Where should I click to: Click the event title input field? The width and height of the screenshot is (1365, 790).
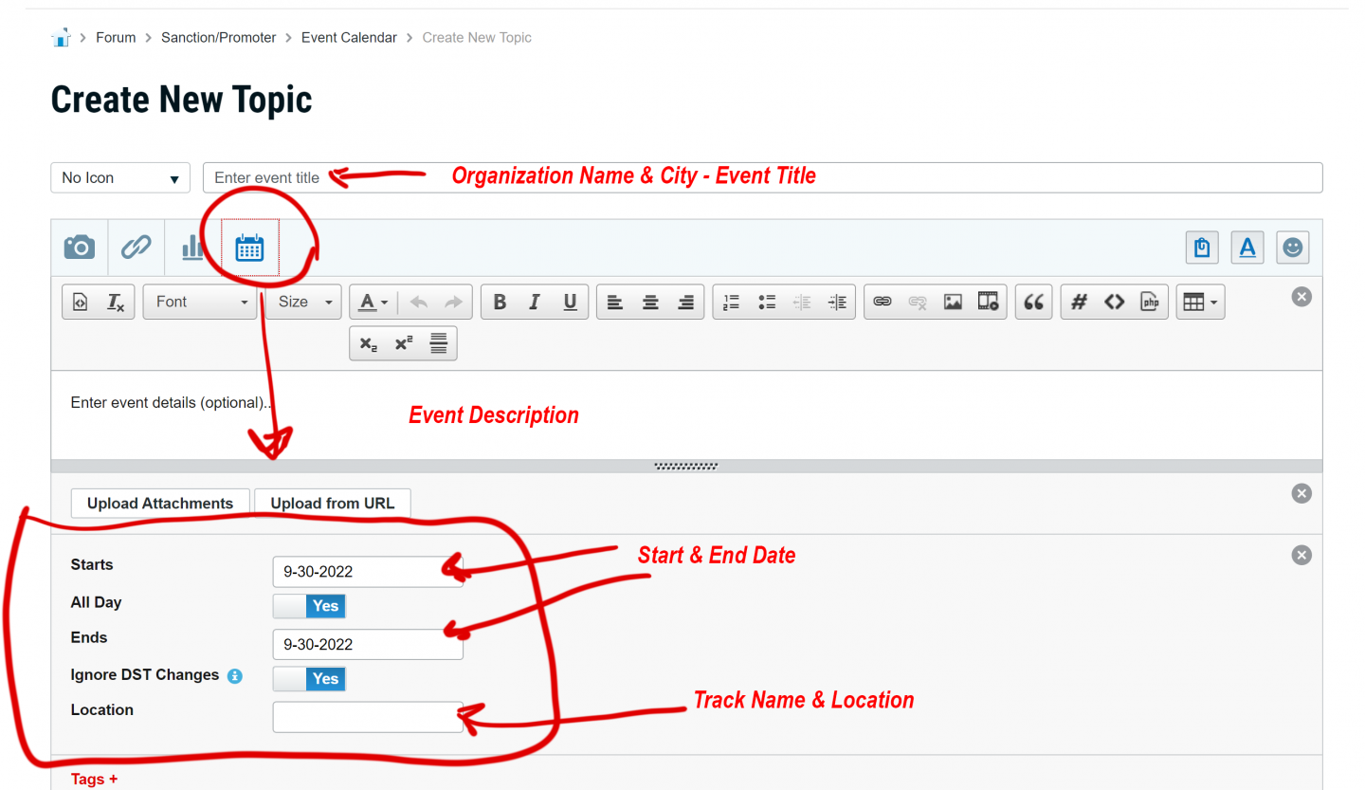[x=762, y=177]
